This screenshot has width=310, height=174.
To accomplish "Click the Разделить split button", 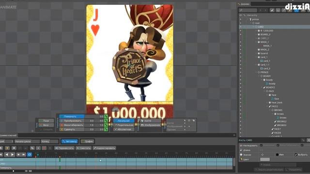I will tap(294, 170).
